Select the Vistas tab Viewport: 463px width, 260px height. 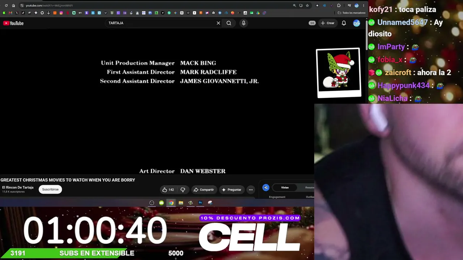coord(285,187)
